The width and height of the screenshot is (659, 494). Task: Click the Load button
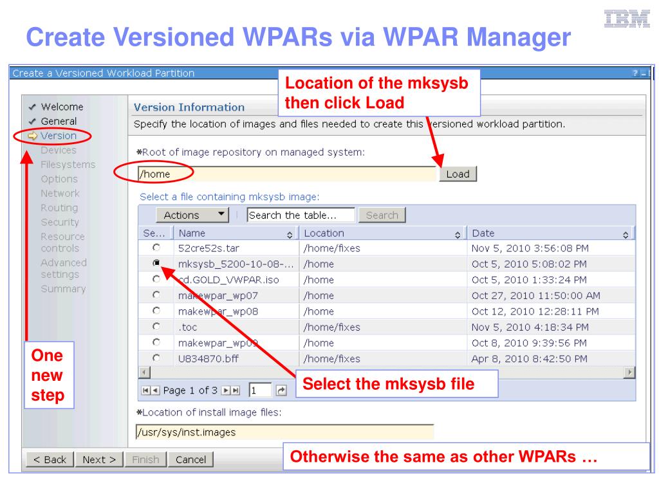(x=458, y=174)
